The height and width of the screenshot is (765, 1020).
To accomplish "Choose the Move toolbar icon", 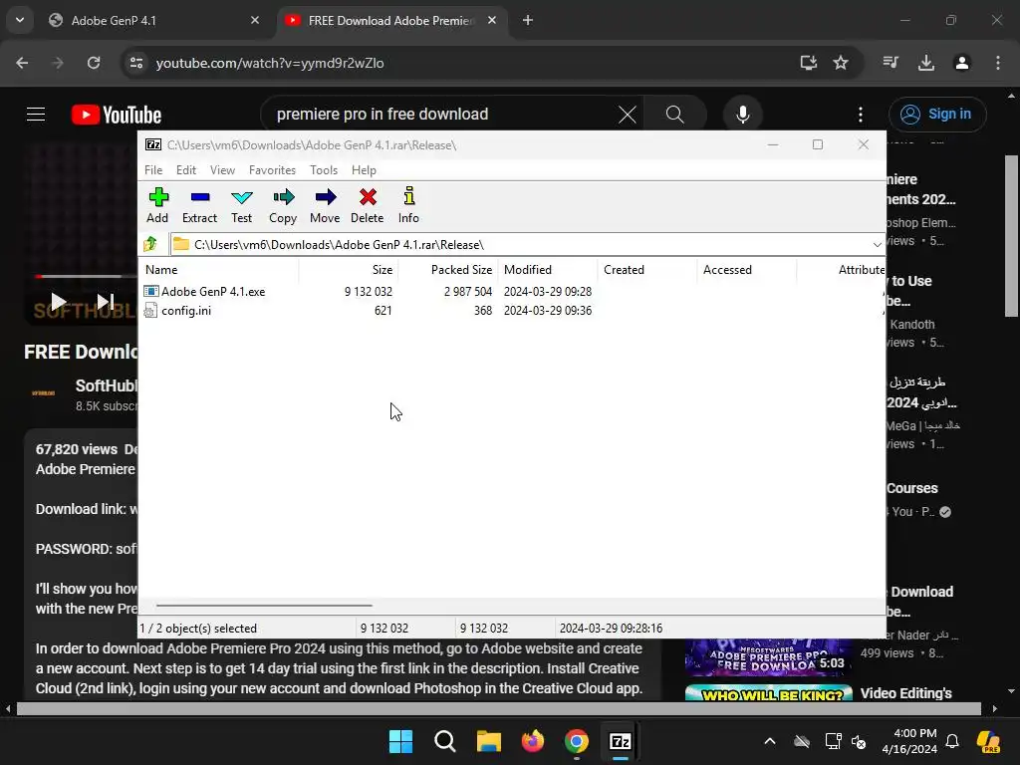I will click(325, 205).
